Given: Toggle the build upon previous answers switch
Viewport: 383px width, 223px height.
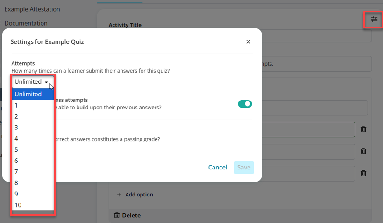Looking at the screenshot, I should (245, 104).
